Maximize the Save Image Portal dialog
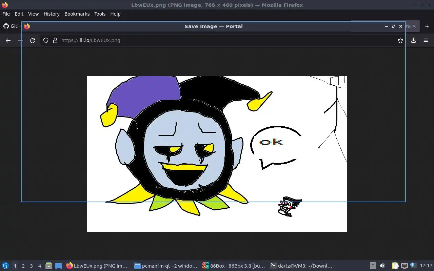434x271 pixels. pos(394,26)
